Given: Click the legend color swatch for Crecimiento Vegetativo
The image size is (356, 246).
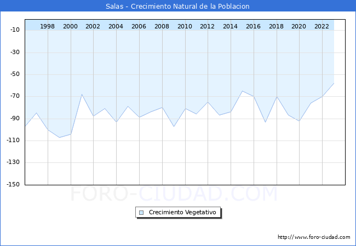Looking at the screenshot, I should coord(141,213).
